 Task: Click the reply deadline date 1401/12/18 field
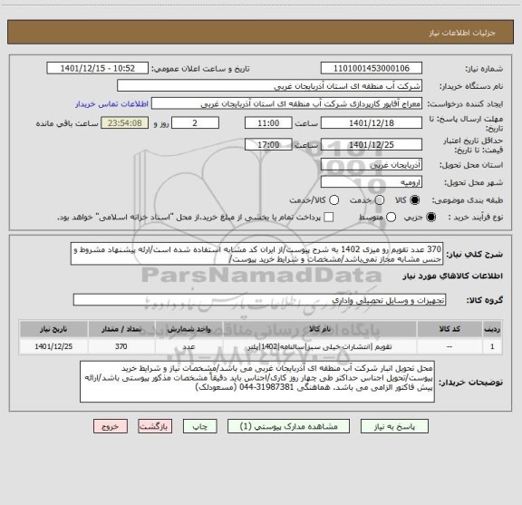[x=372, y=123]
